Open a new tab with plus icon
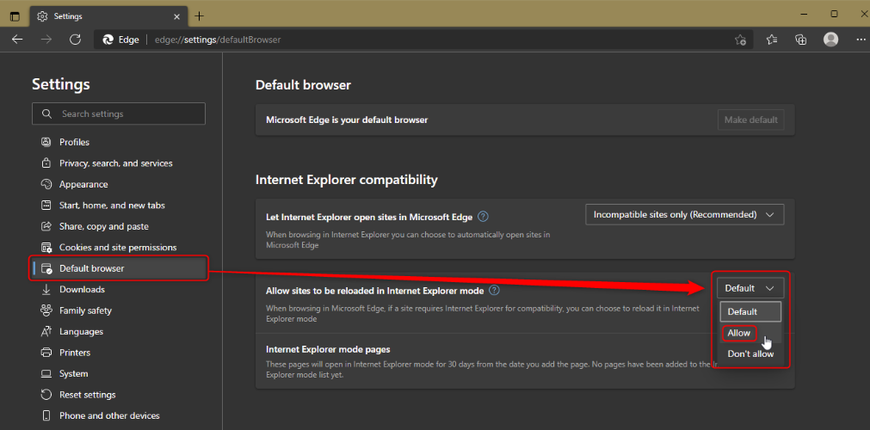 [x=199, y=16]
